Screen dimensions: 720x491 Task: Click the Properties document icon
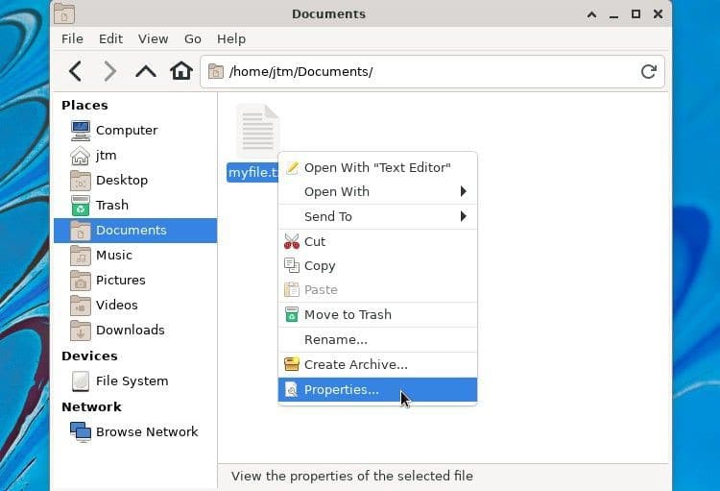coord(292,389)
